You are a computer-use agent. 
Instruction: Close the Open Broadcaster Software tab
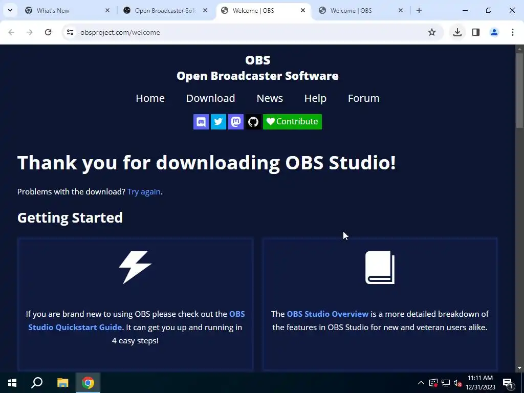pyautogui.click(x=205, y=11)
